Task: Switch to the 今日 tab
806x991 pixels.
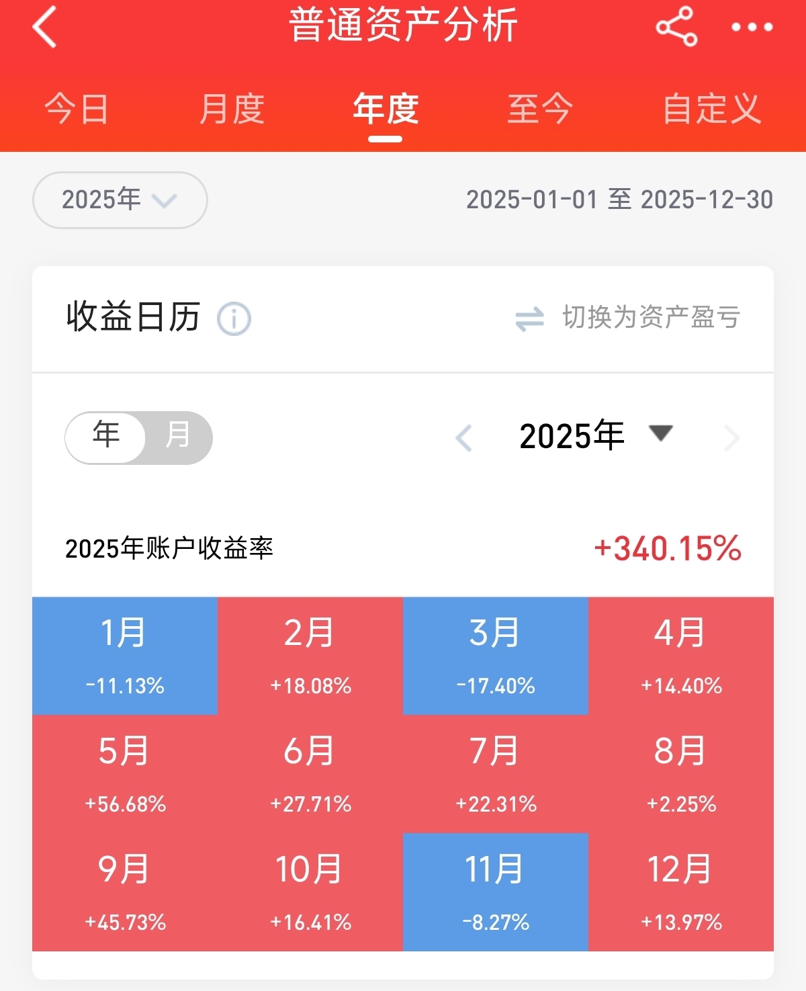Action: 77,109
